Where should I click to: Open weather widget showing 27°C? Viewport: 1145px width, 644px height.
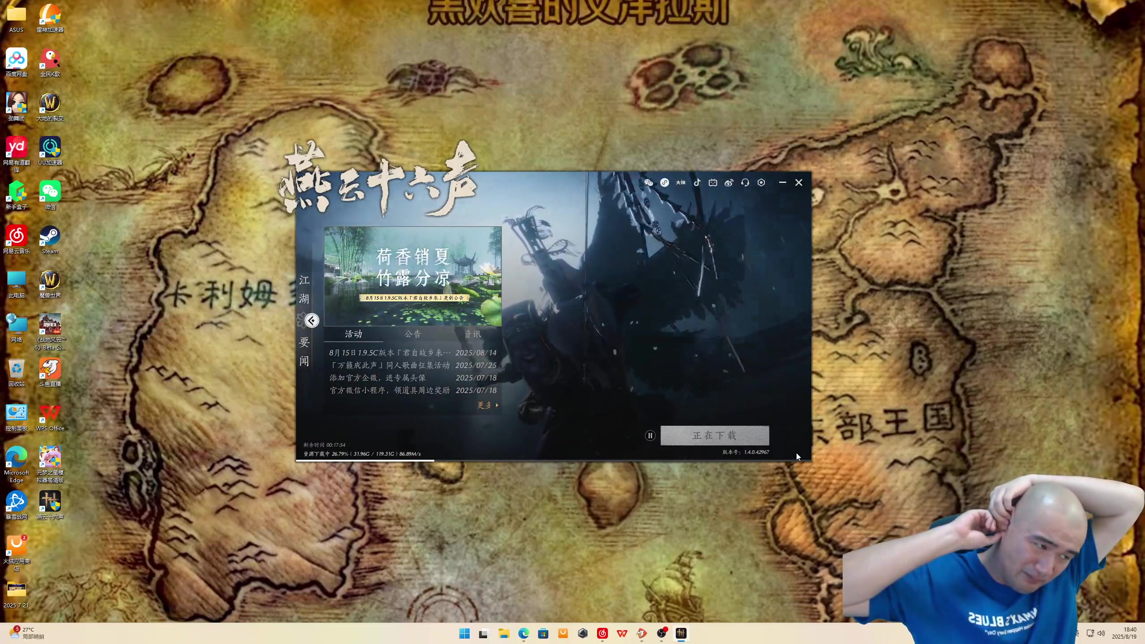coord(27,633)
